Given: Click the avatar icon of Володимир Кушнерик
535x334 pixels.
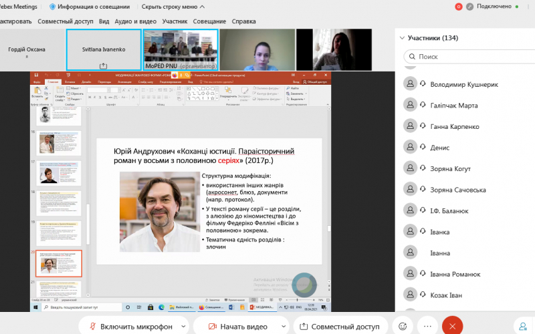Looking at the screenshot, I should point(410,83).
